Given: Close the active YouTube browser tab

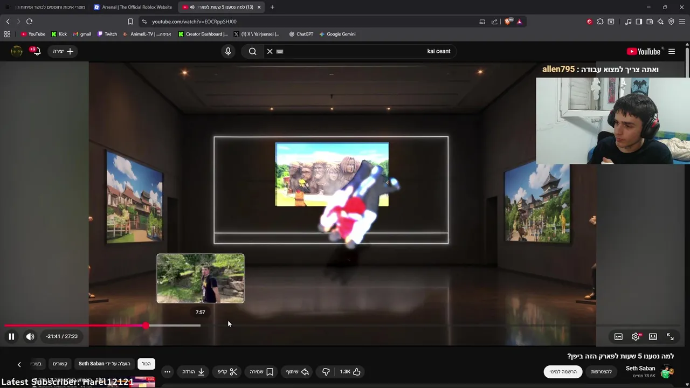Looking at the screenshot, I should [x=259, y=7].
